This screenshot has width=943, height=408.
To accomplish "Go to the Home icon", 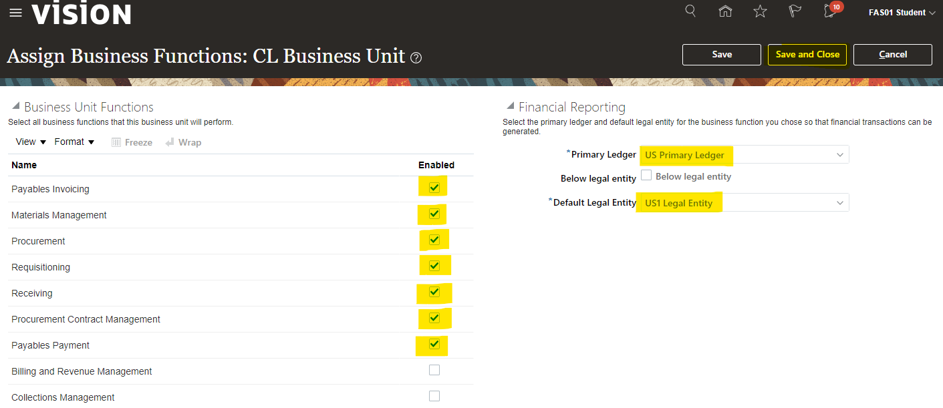I will (725, 11).
